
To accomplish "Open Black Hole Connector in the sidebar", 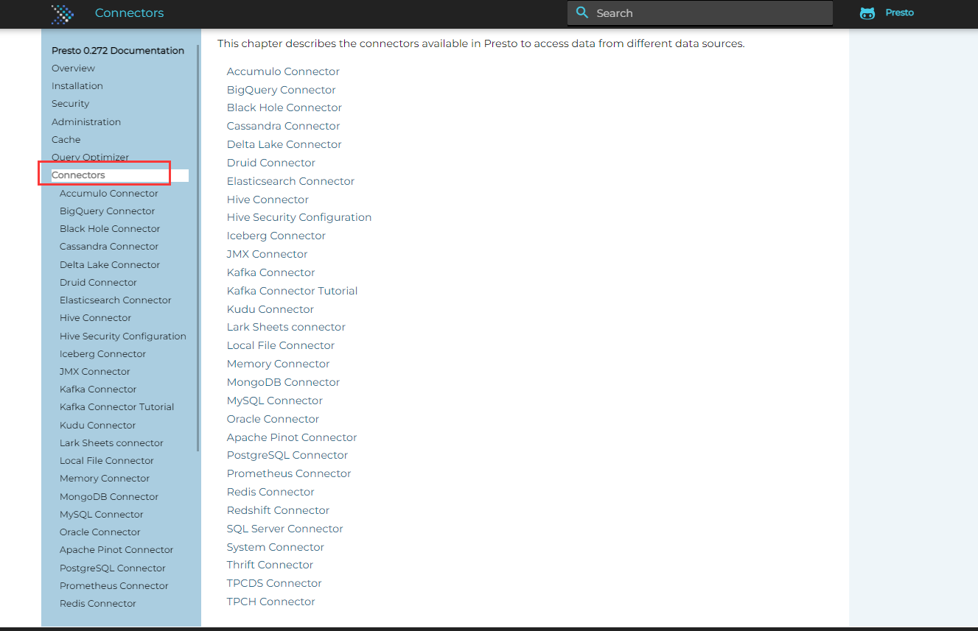I will [110, 229].
